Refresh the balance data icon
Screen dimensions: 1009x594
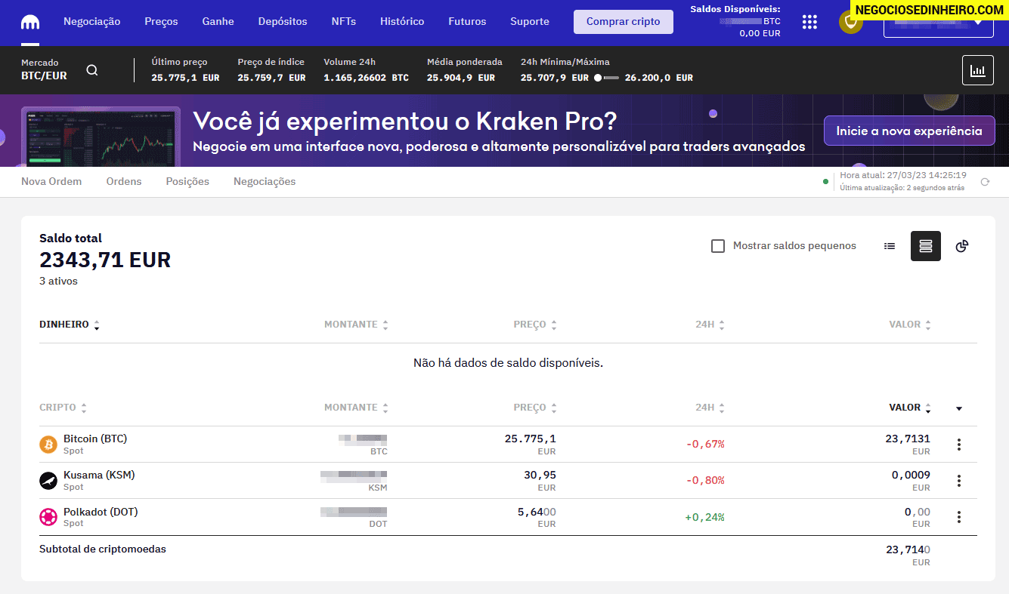[985, 182]
